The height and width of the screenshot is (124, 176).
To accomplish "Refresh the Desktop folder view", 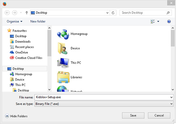I will 113,13.
